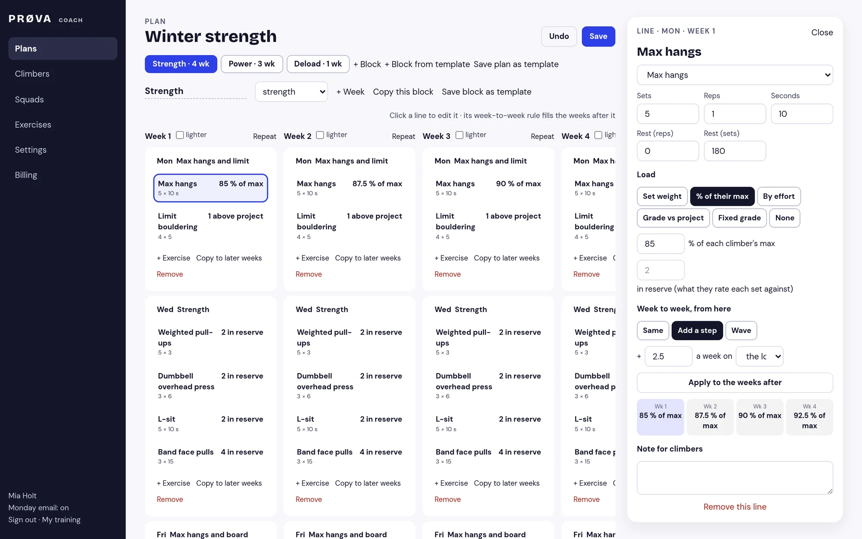Tick the Week 1 lighter checkbox

coord(180,135)
